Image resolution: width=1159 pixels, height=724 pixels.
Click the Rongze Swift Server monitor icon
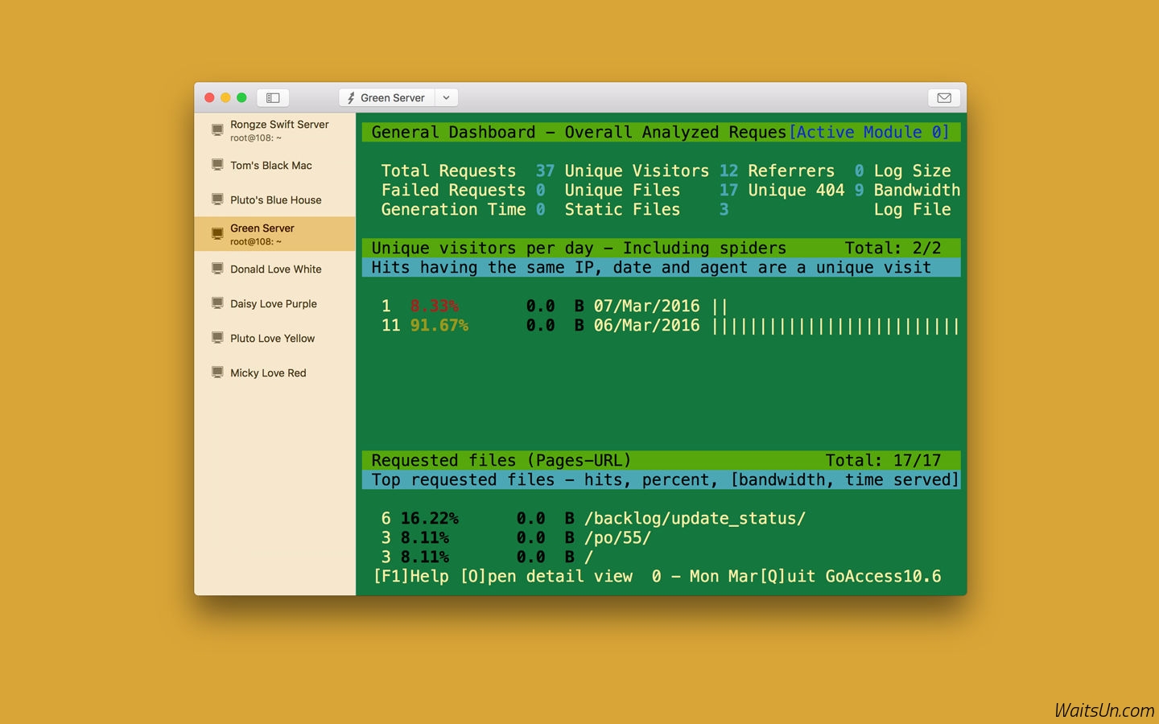(x=217, y=130)
